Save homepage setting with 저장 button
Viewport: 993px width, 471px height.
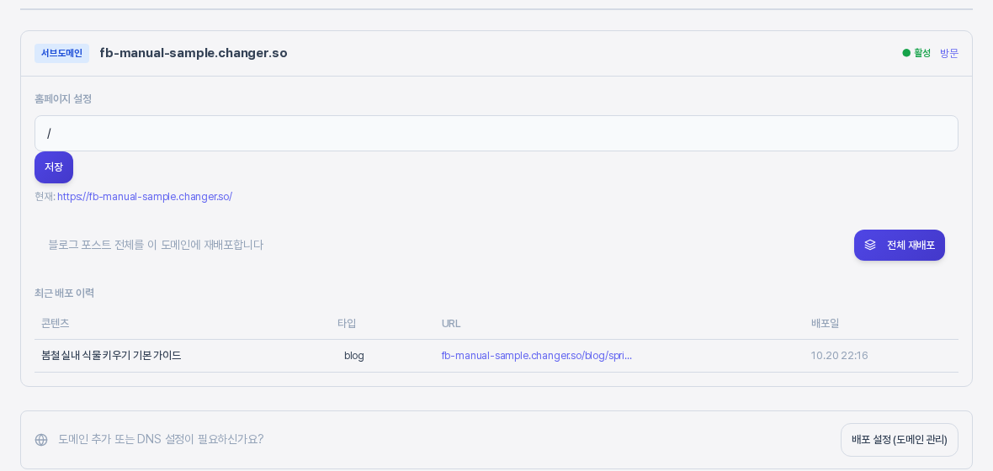pos(54,167)
